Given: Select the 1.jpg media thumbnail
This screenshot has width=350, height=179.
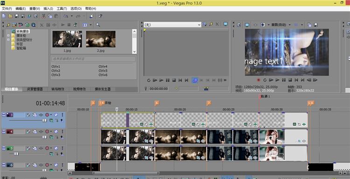Looking at the screenshot, I should [x=67, y=39].
